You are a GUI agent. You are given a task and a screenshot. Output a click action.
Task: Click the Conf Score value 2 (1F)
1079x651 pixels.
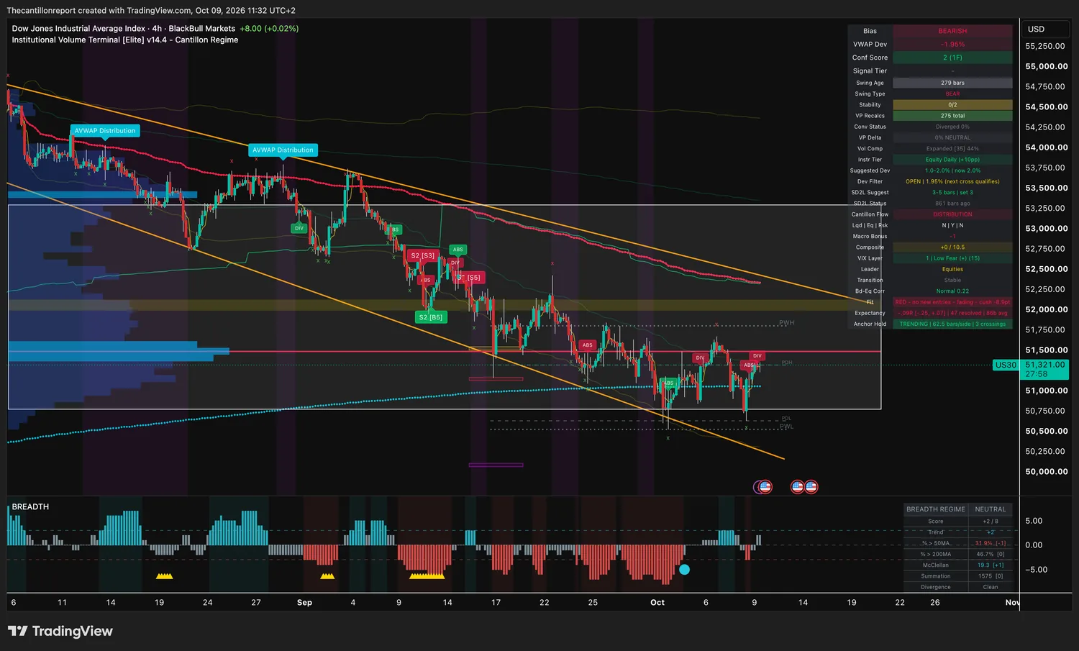click(952, 58)
